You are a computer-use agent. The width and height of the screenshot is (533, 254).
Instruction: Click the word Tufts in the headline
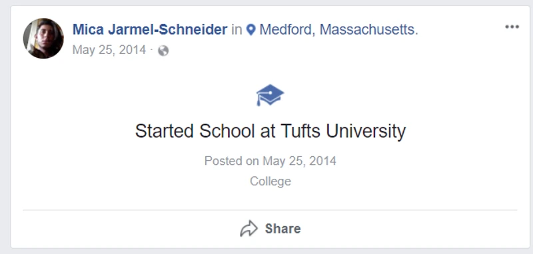300,131
